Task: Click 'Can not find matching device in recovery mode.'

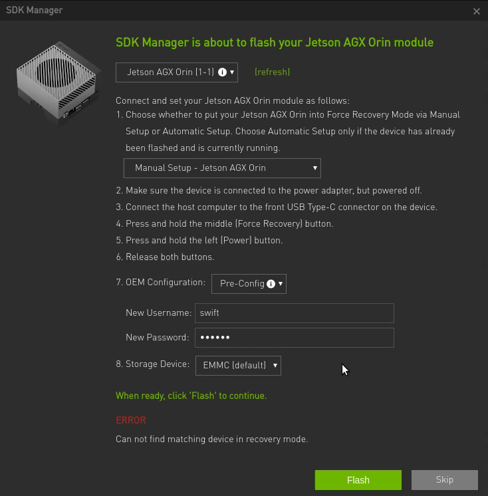Action: click(212, 439)
